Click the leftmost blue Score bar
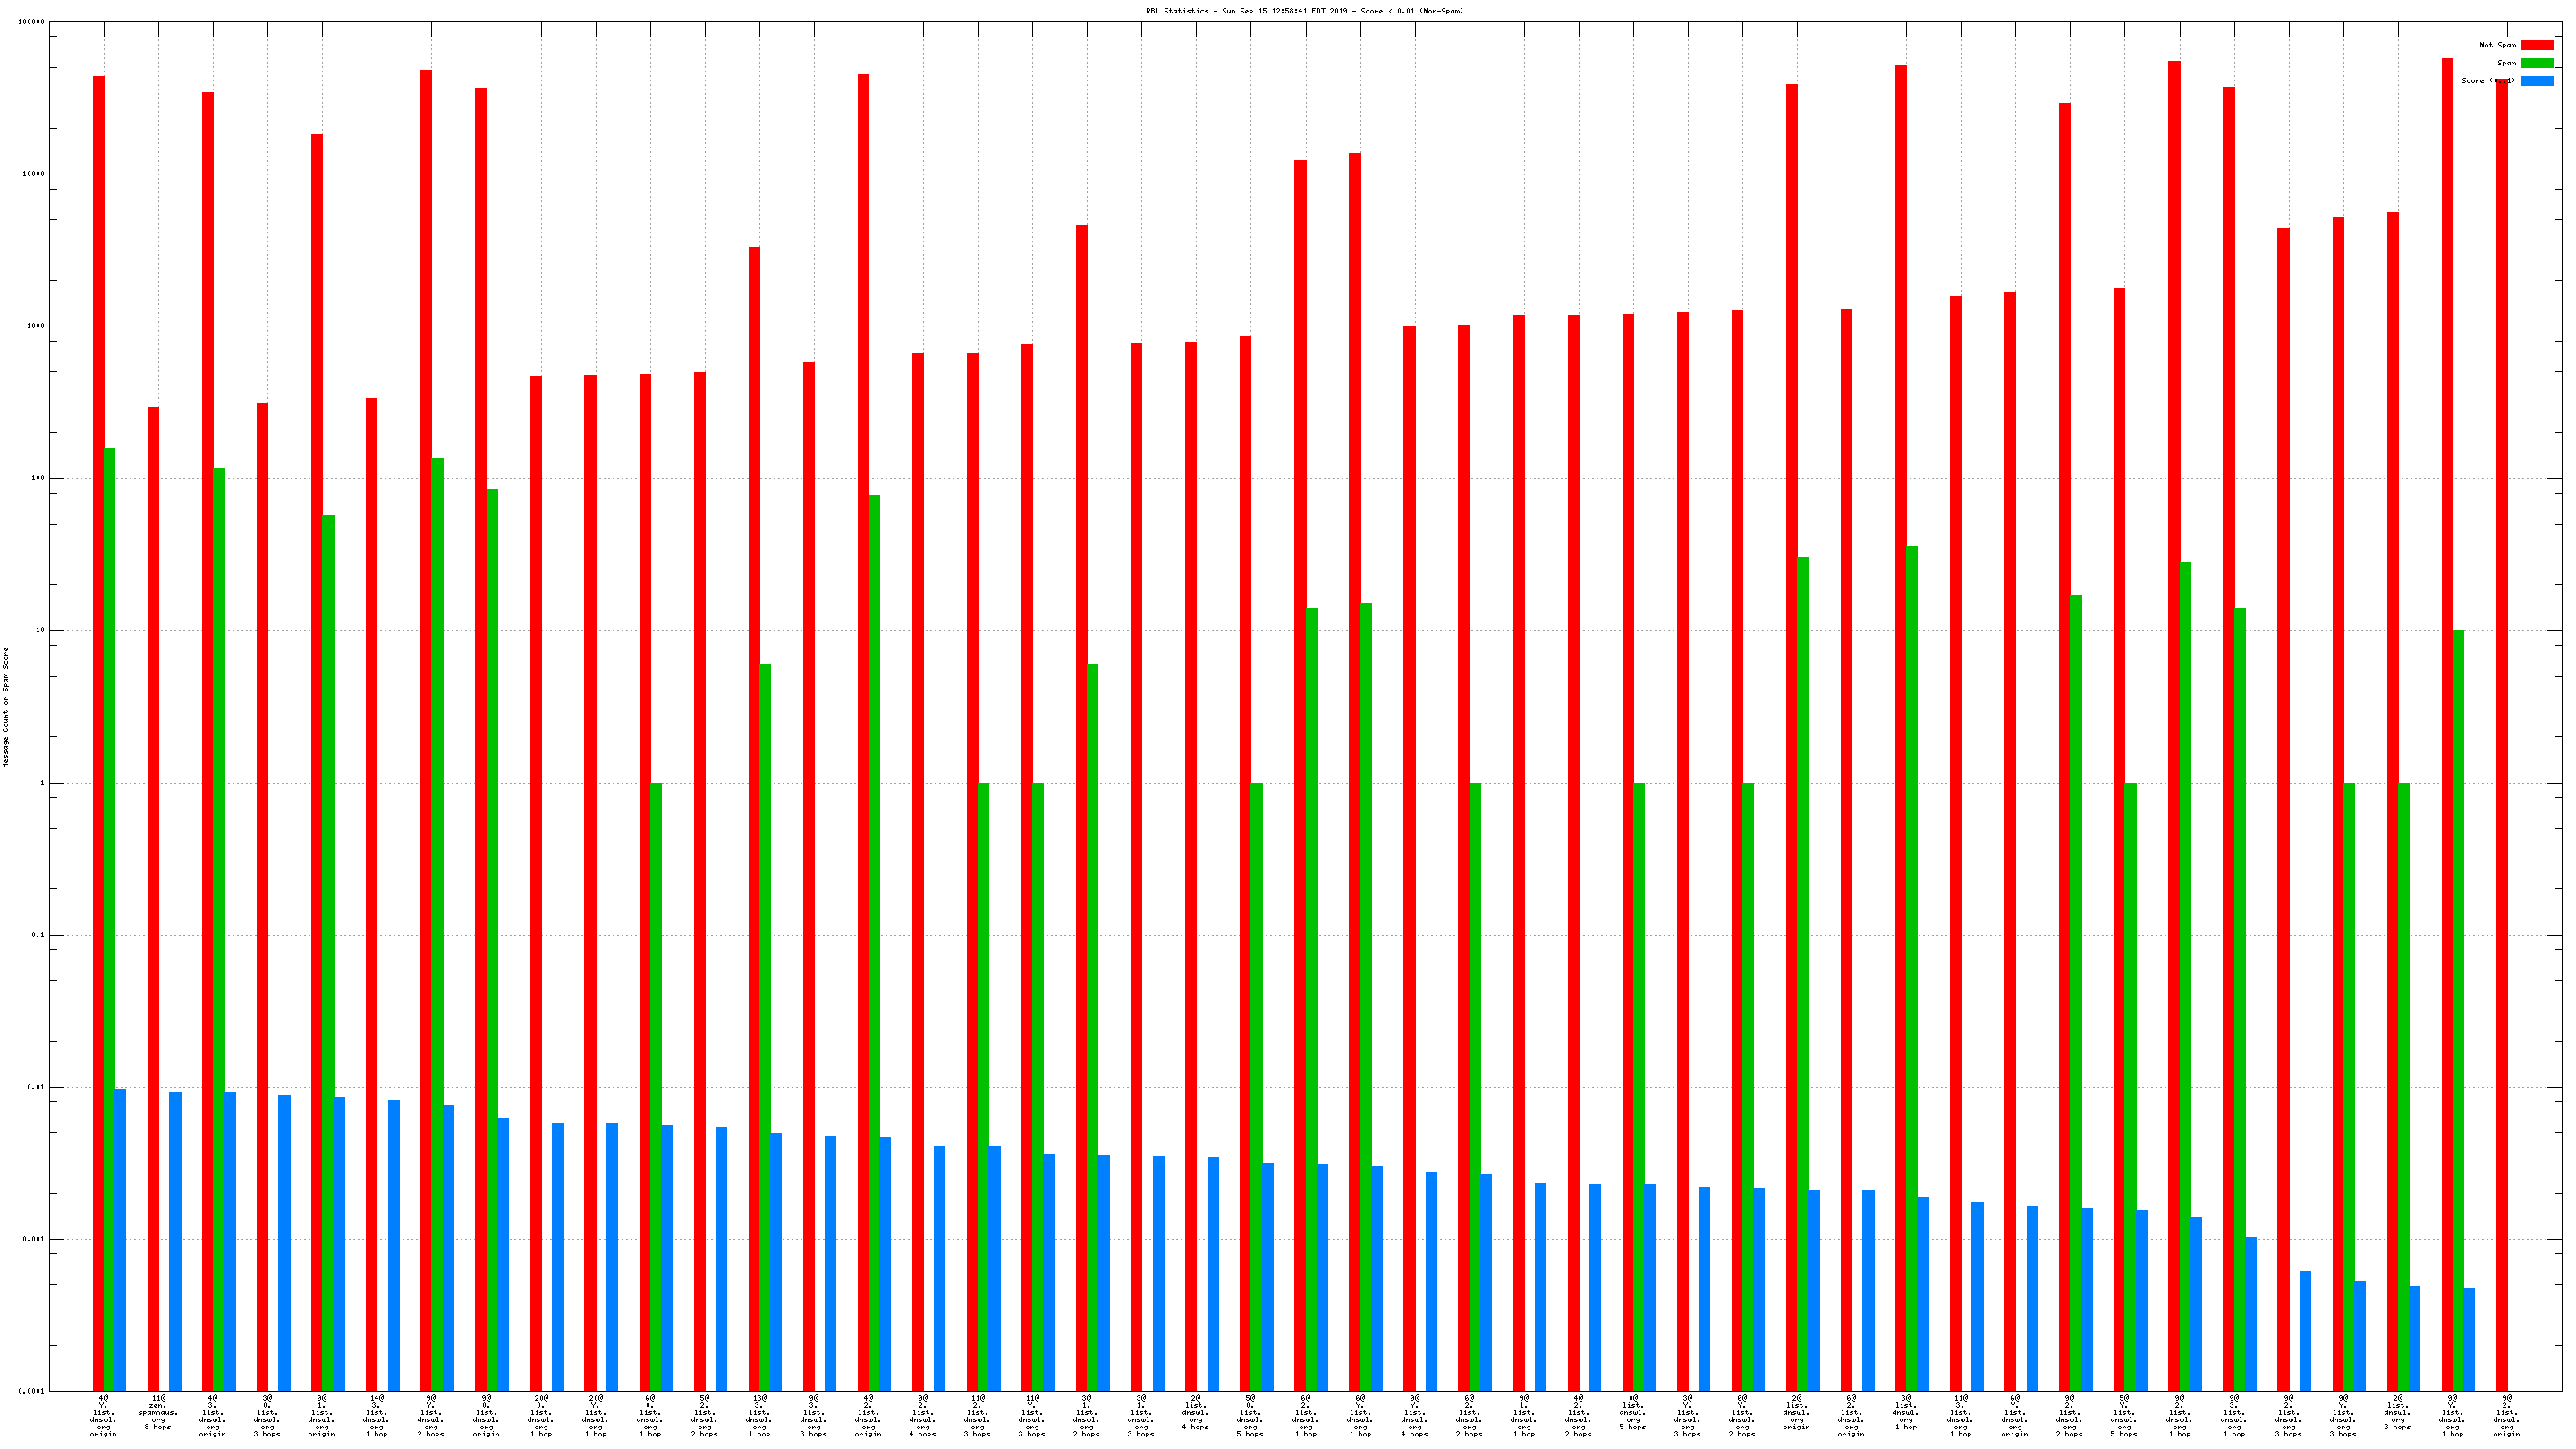Screen dimensions: 2576x1449 (121, 1240)
